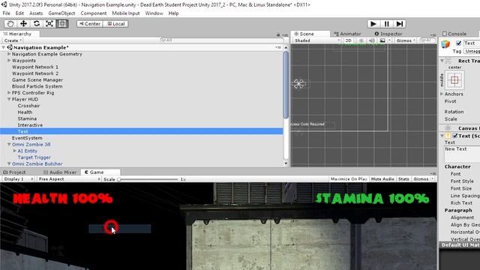
Task: Collapse Omni Zombie Jill
Action: [x=9, y=144]
